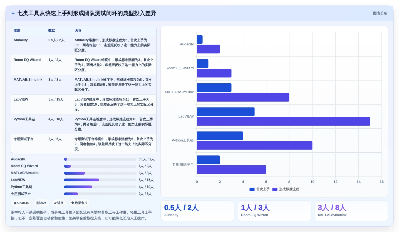
Task: Select the LabVIEW table row name
Action: click(x=21, y=99)
